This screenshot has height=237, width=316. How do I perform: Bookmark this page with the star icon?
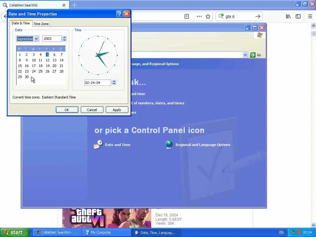[x=208, y=16]
